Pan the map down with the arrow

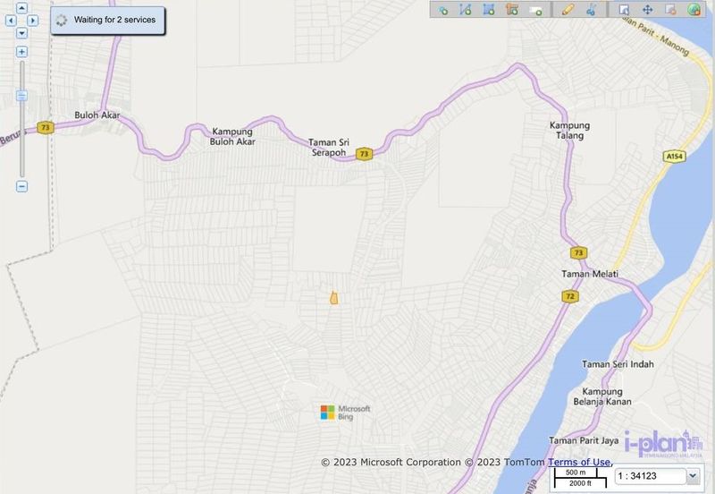(21, 33)
